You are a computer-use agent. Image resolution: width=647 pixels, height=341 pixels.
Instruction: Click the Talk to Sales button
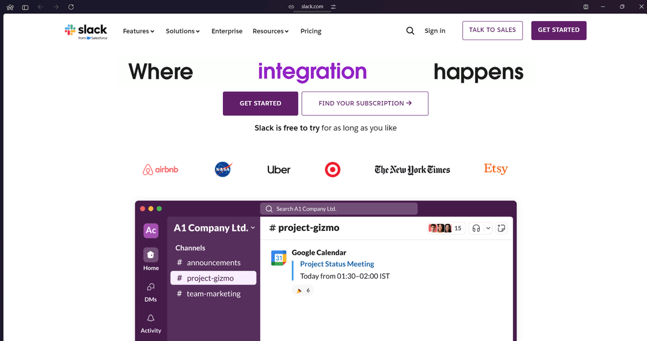point(492,31)
